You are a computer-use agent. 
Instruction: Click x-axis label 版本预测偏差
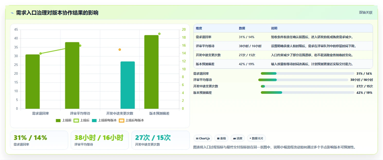159,113
